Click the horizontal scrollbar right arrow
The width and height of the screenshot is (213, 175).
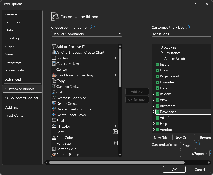(x=209, y=162)
